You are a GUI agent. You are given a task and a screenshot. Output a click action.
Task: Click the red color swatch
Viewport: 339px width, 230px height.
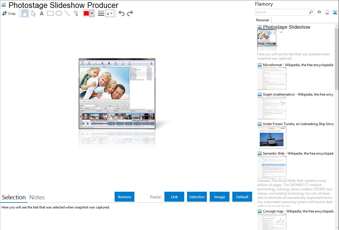86,13
